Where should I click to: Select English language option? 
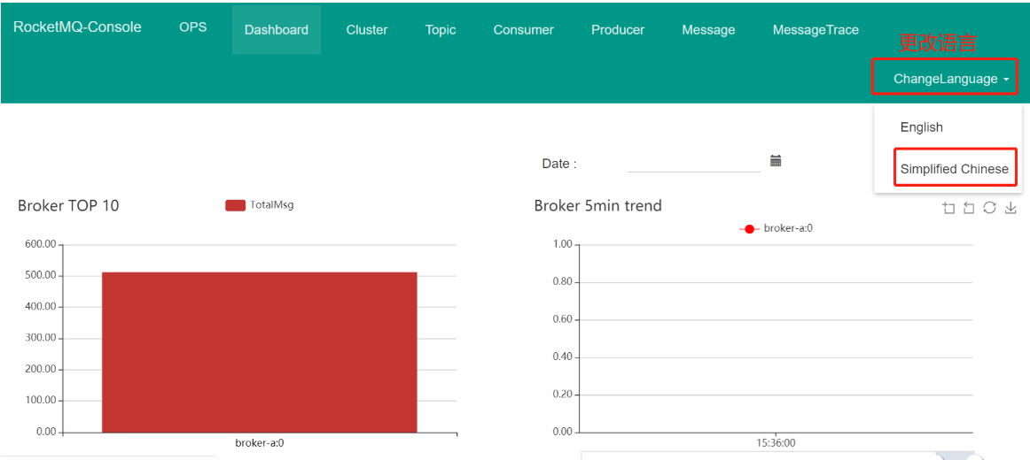click(922, 127)
